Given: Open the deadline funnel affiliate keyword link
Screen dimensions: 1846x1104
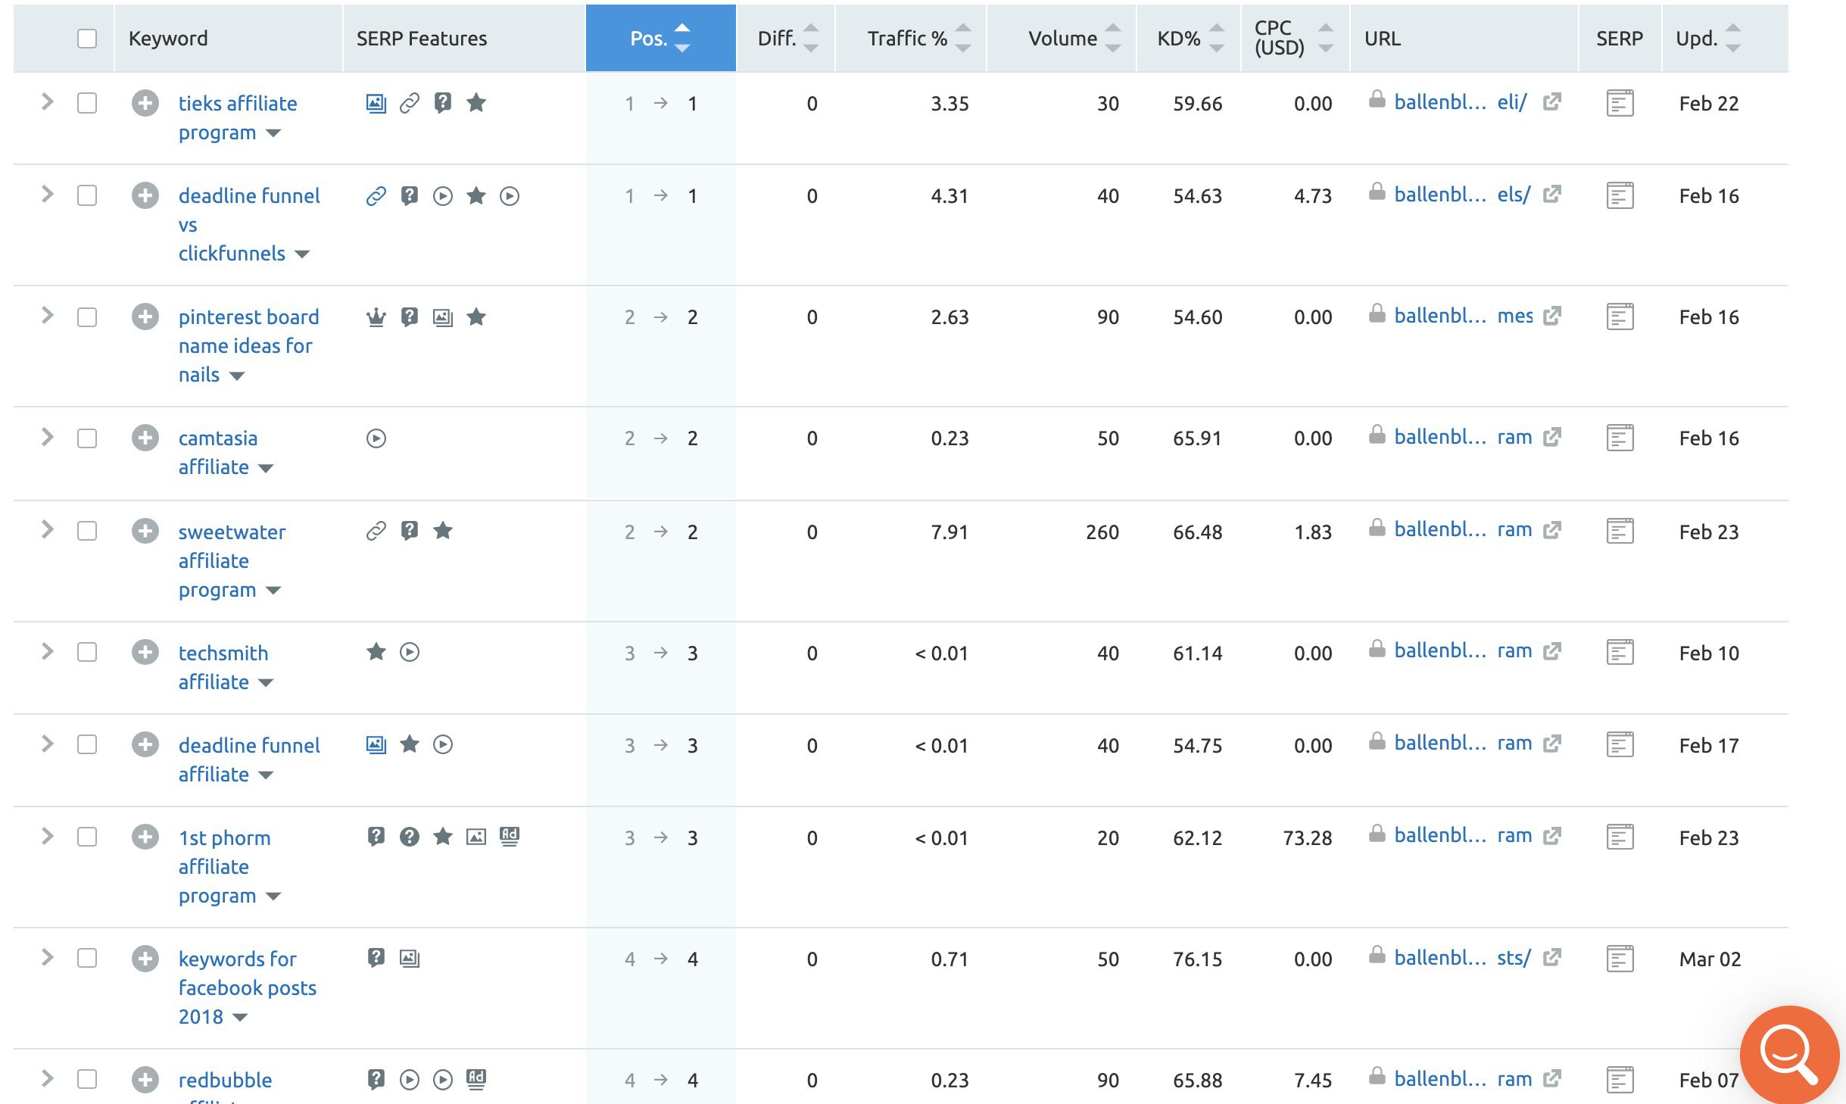Looking at the screenshot, I should point(249,759).
